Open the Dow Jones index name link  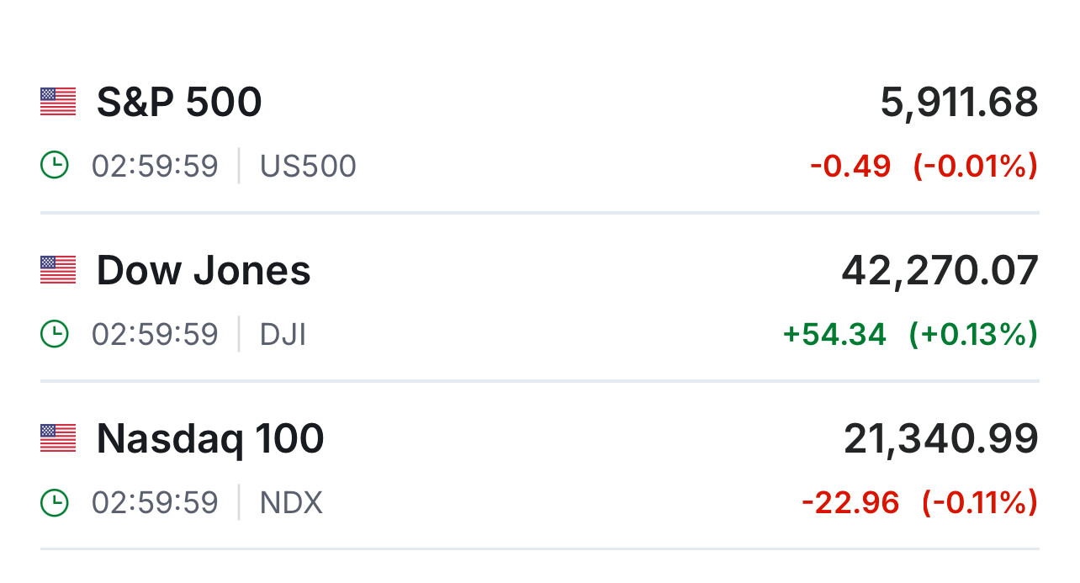(204, 271)
